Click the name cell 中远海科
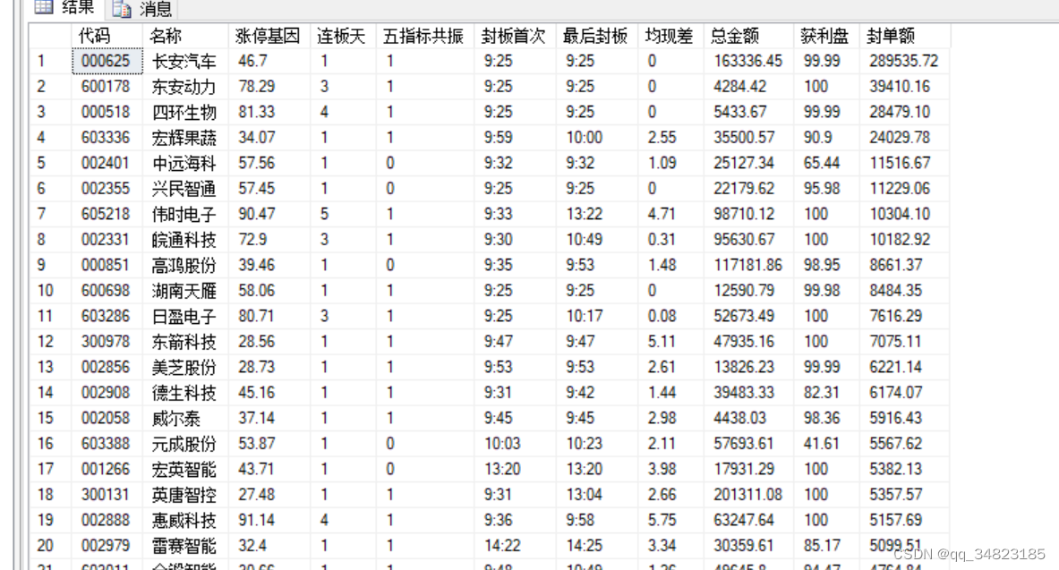 click(x=185, y=164)
